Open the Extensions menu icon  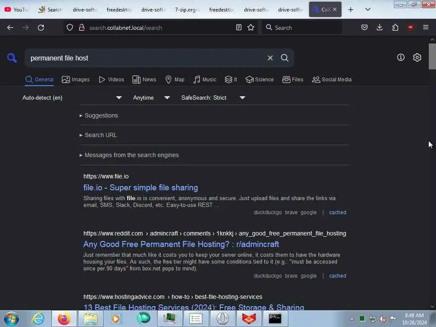point(395,27)
